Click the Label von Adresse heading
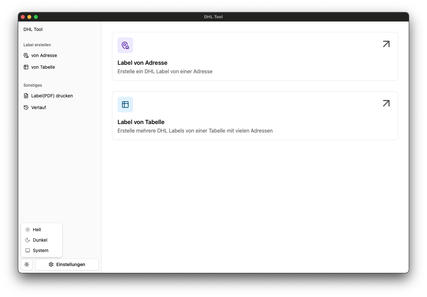Image resolution: width=427 pixels, height=297 pixels. click(x=142, y=63)
